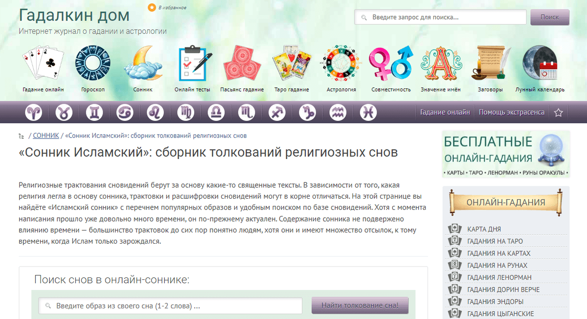Screen dimensions: 587x319
Task: Follow the СОННИК breadcrumb link
Action: click(x=46, y=136)
